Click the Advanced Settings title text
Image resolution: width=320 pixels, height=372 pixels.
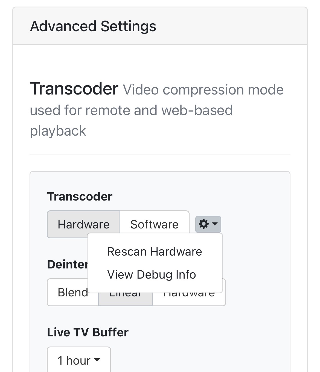[93, 26]
